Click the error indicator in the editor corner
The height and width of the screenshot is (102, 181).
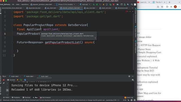[x=127, y=12]
